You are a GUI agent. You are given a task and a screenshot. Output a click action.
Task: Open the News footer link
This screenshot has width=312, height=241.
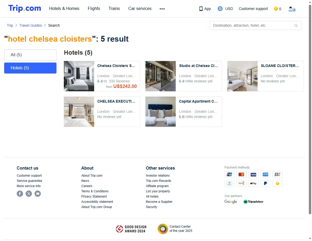click(x=85, y=181)
